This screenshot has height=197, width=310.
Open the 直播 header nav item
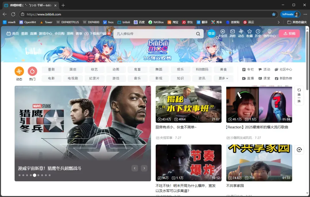pos(33,33)
